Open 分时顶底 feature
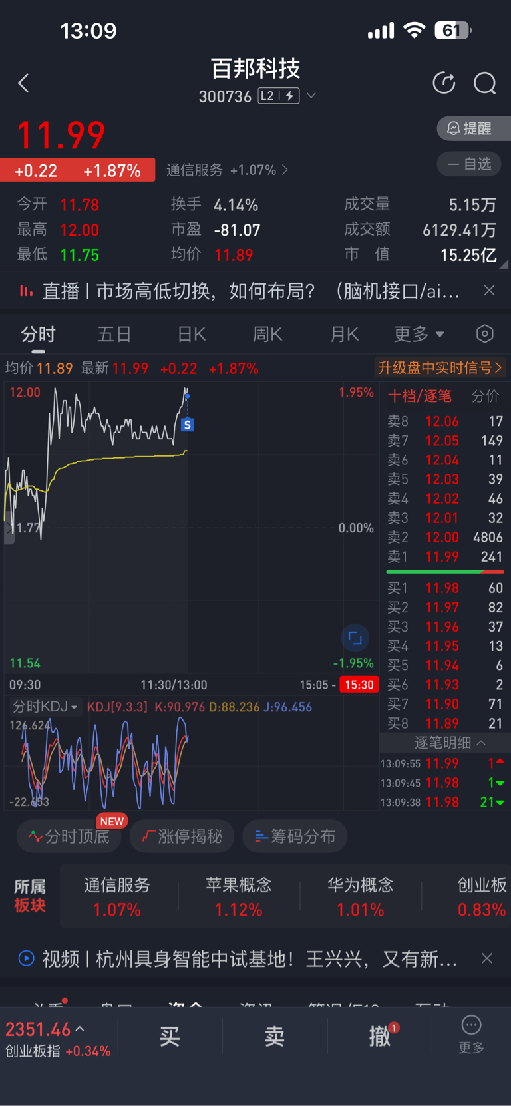The height and width of the screenshot is (1106, 511). pos(69,836)
